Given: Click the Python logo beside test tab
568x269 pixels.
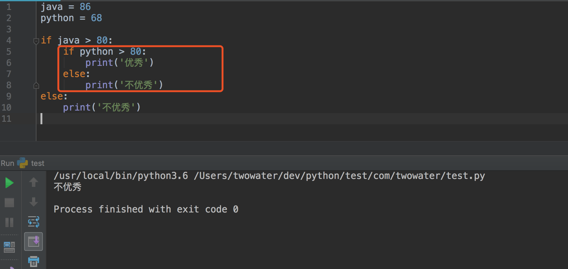Looking at the screenshot, I should click(22, 163).
